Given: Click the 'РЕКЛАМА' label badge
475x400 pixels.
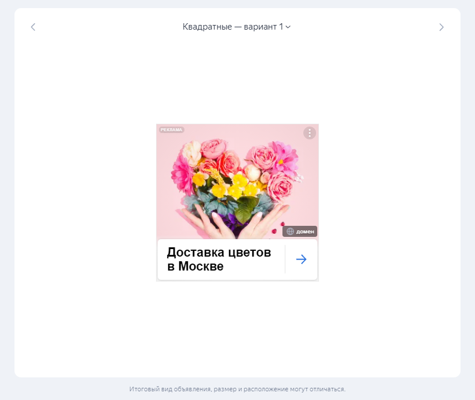Looking at the screenshot, I should 172,130.
